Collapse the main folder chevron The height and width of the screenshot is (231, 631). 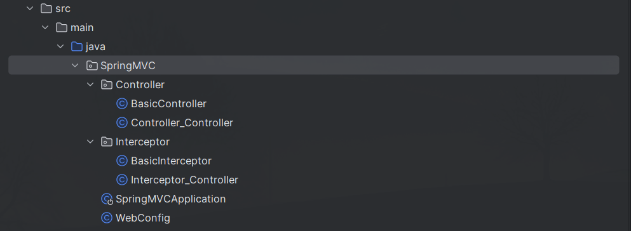45,27
